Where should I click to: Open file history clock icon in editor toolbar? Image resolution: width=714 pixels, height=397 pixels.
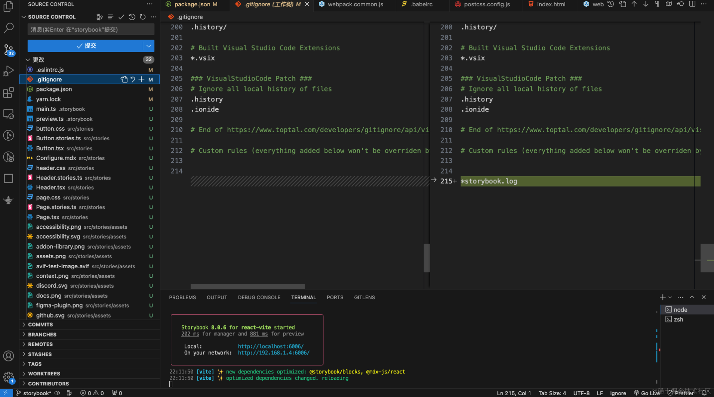coord(611,4)
